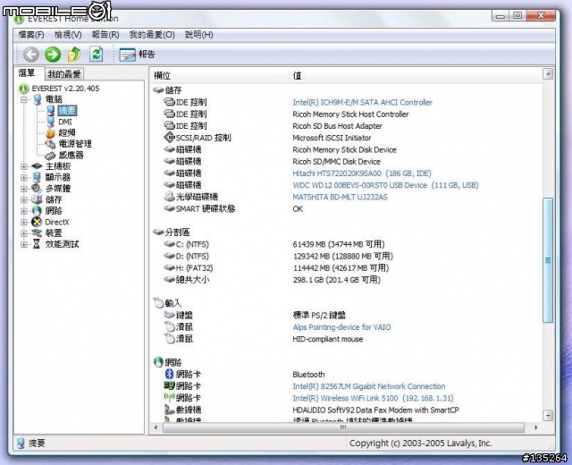The image size is (572, 465).
Task: Collapse the 電腦 tree node
Action: (24, 99)
